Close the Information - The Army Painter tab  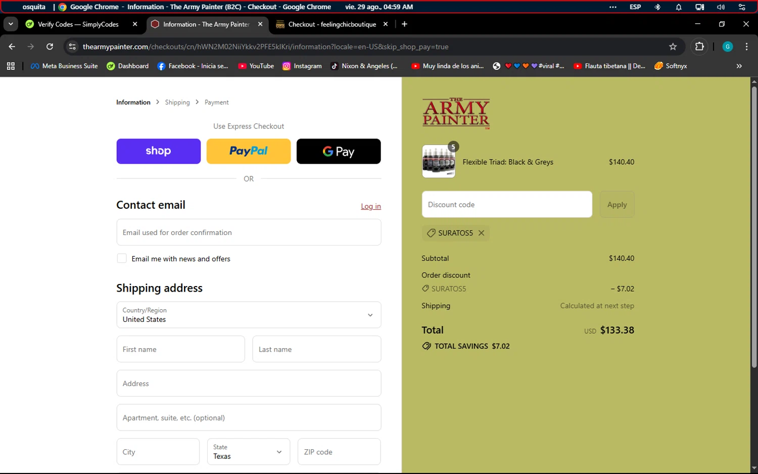tap(260, 24)
